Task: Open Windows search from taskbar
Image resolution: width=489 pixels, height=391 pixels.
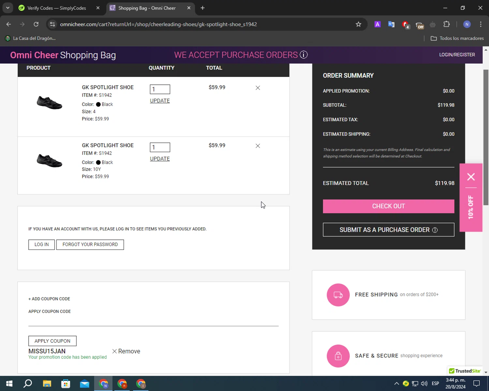Action: pos(28,384)
